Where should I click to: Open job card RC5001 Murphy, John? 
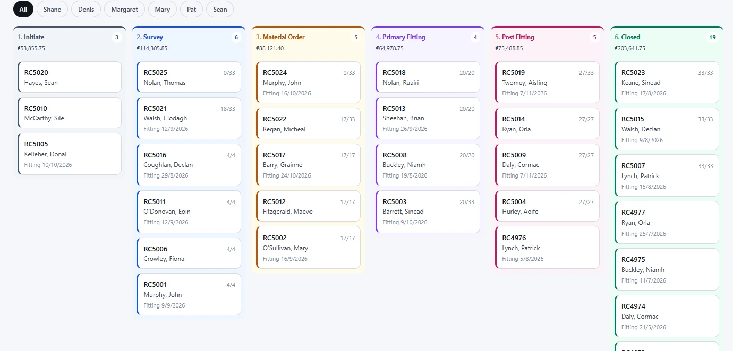(189, 294)
